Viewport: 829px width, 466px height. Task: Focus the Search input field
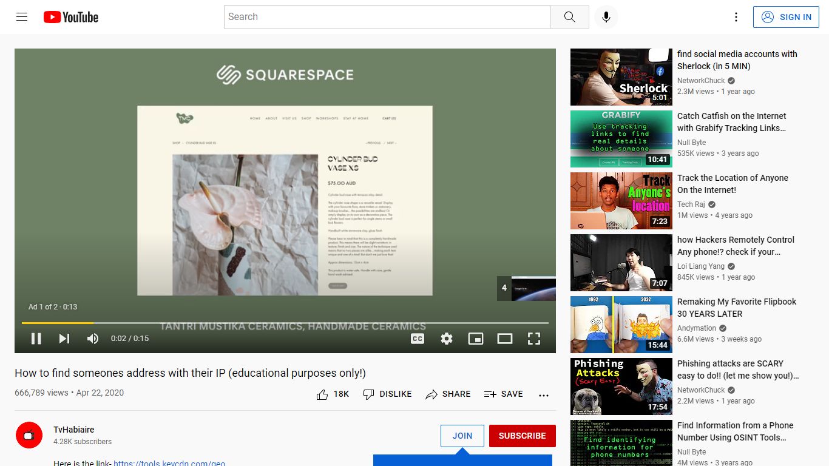(x=387, y=17)
